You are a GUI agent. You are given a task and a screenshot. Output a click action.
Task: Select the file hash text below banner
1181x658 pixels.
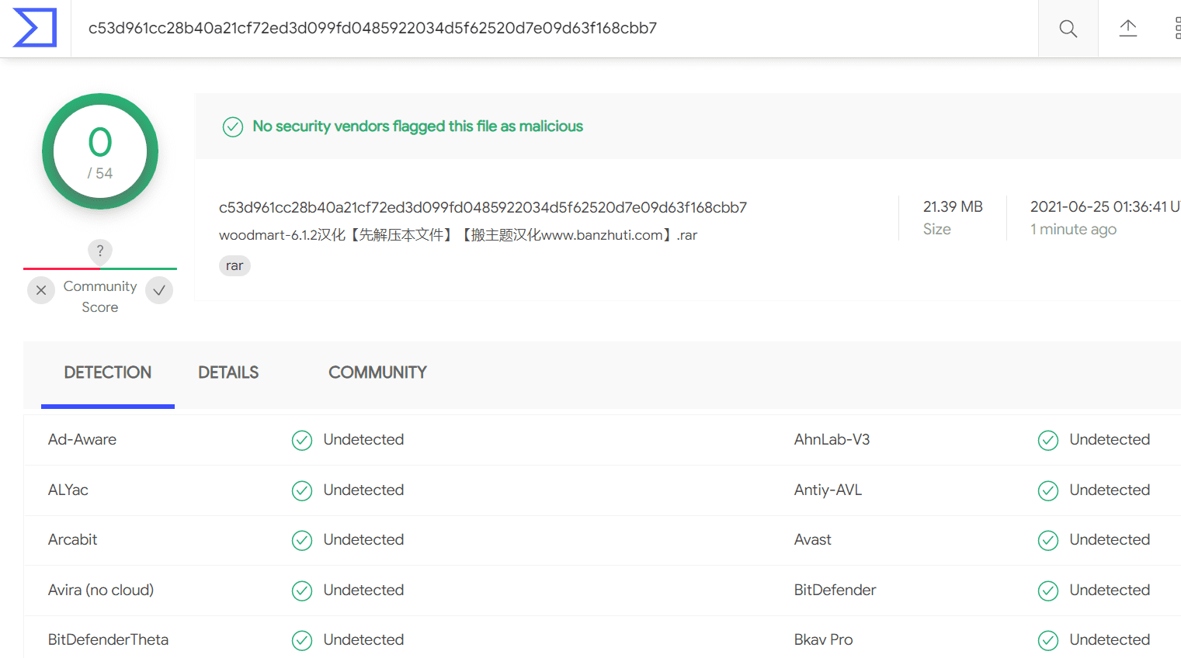coord(483,207)
